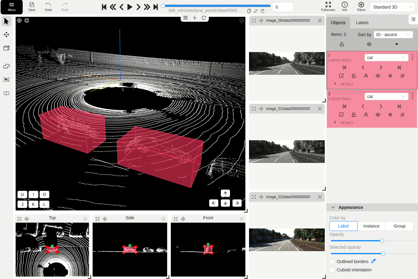Open the main Menu
The image size is (418, 279).
12,7
